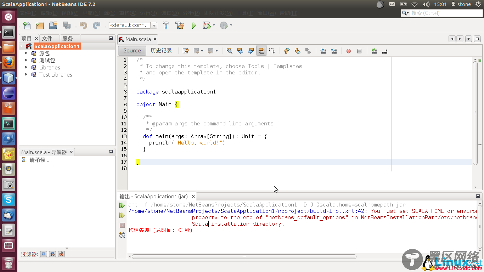The height and width of the screenshot is (272, 484).
Task: Run project with green play icon
Action: (194, 25)
